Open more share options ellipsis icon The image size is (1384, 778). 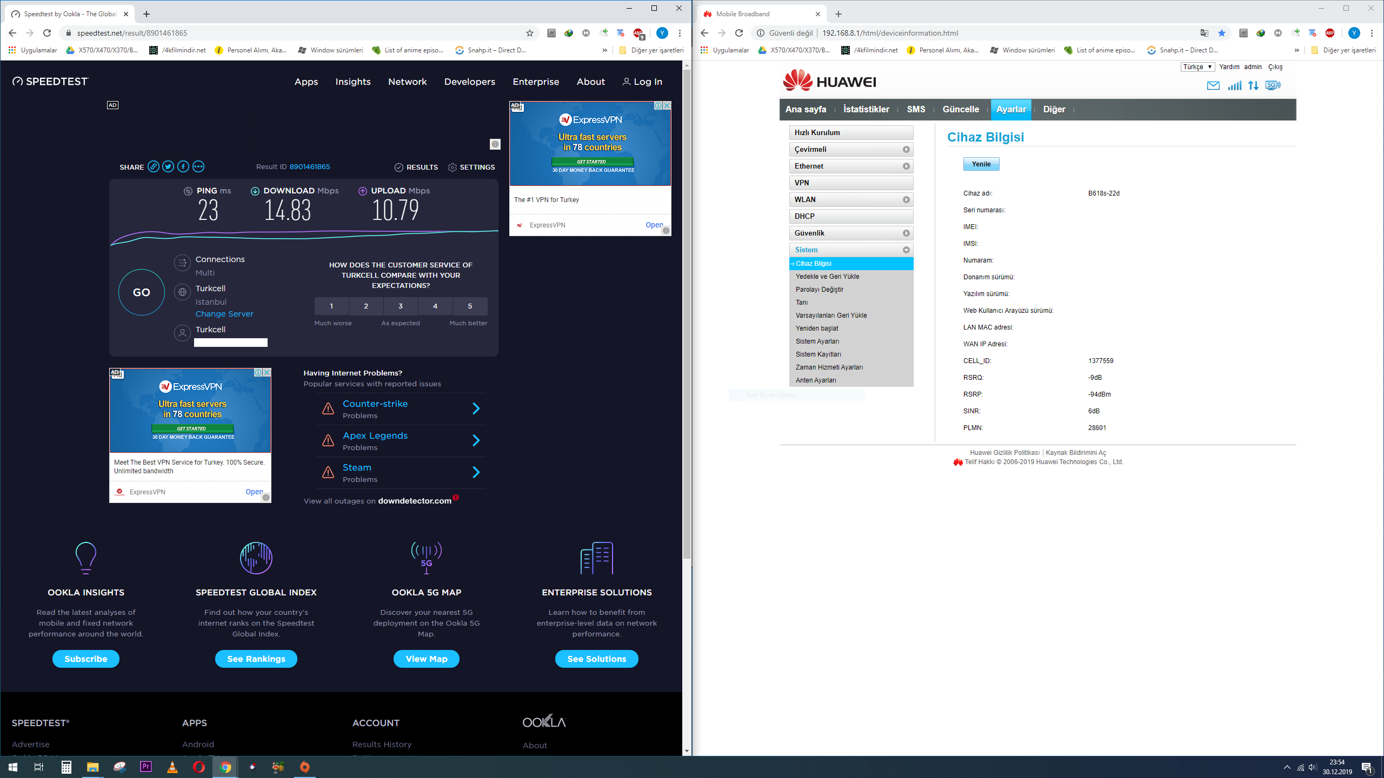click(198, 167)
